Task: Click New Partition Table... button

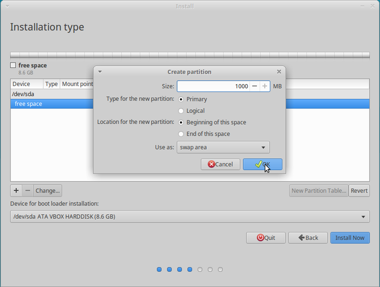Action: (319, 190)
